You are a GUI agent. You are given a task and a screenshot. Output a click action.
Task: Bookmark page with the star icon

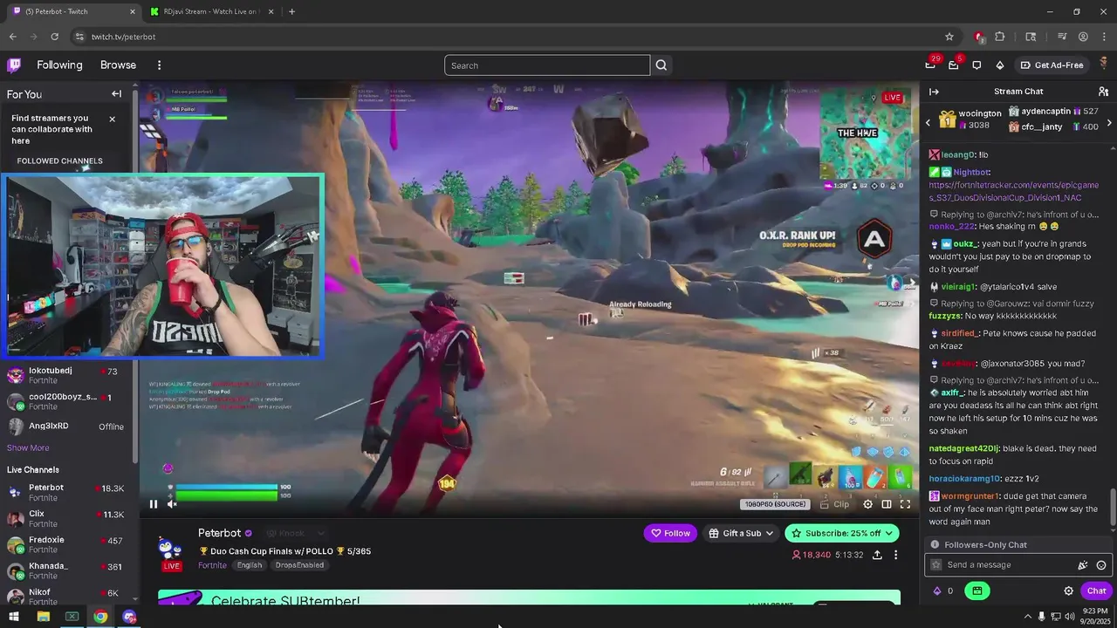pos(949,37)
